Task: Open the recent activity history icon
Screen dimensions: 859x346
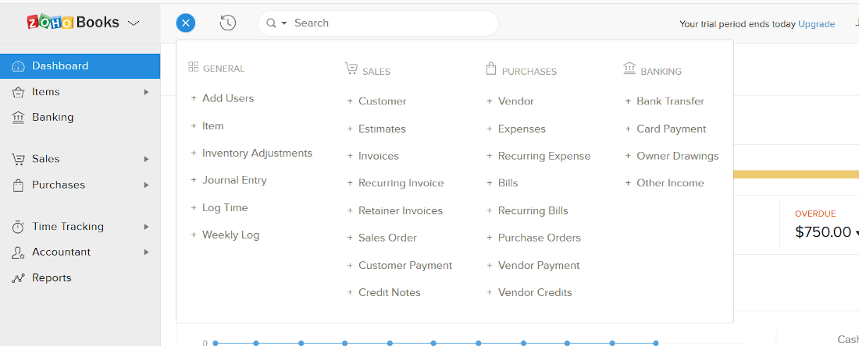Action: click(228, 23)
